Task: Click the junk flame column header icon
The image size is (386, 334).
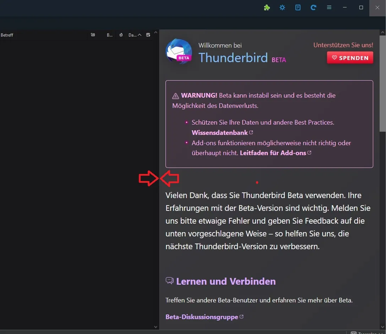Action: pos(121,35)
